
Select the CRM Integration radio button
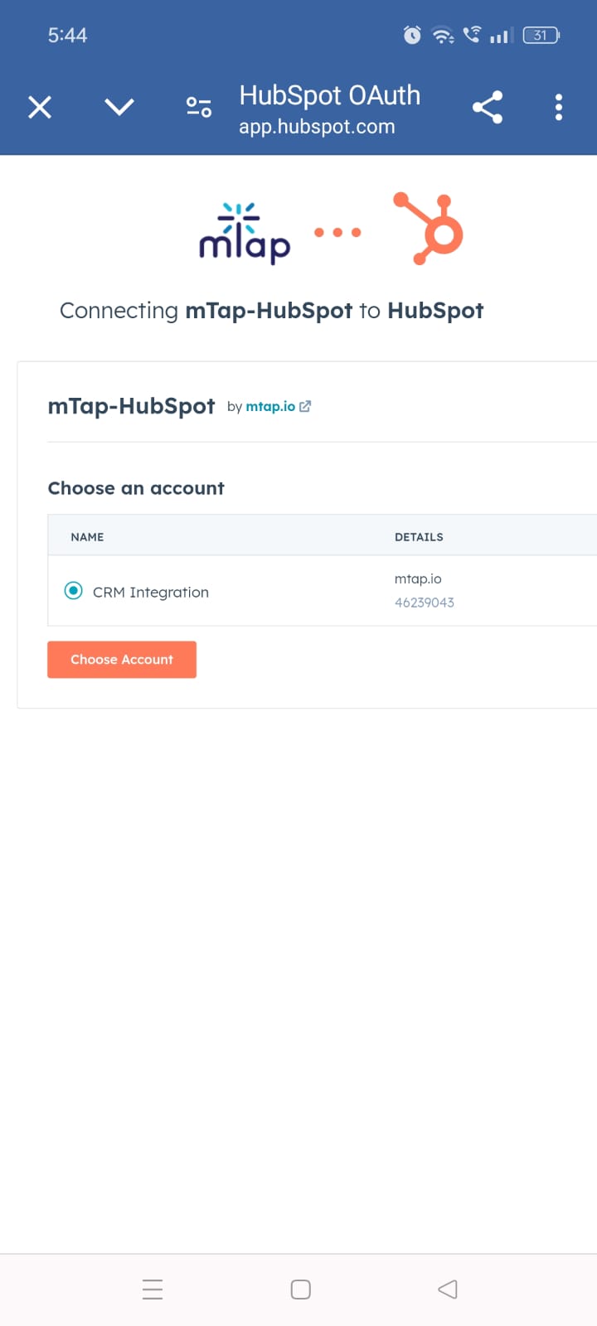click(x=74, y=591)
